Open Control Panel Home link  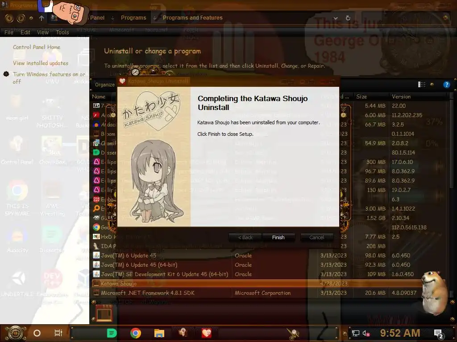click(x=37, y=47)
